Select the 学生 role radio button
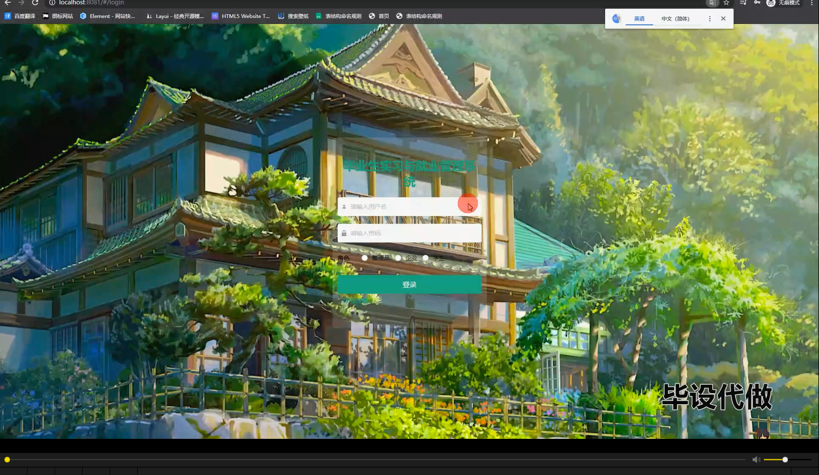 pyautogui.click(x=426, y=258)
